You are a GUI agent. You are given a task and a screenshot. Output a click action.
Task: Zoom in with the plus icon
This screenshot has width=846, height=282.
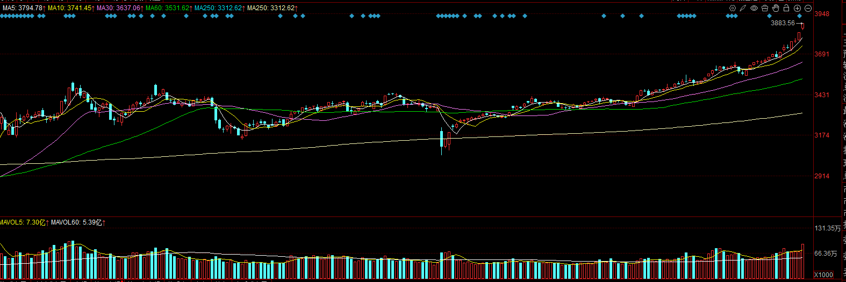[x=797, y=8]
